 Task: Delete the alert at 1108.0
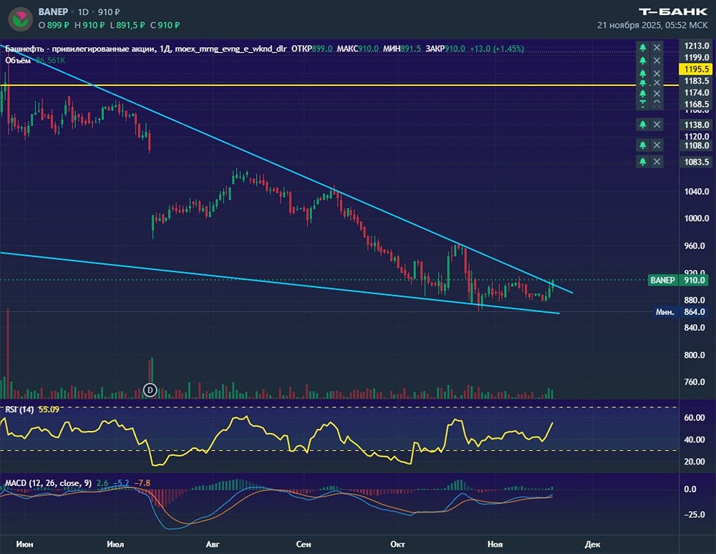pyautogui.click(x=657, y=145)
